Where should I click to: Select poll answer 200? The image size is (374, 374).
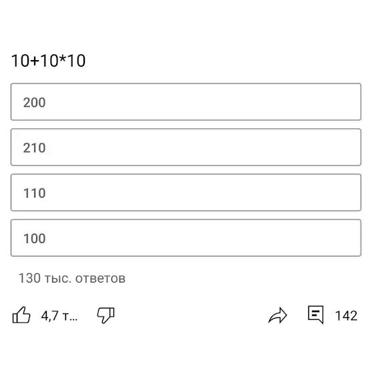tap(186, 102)
